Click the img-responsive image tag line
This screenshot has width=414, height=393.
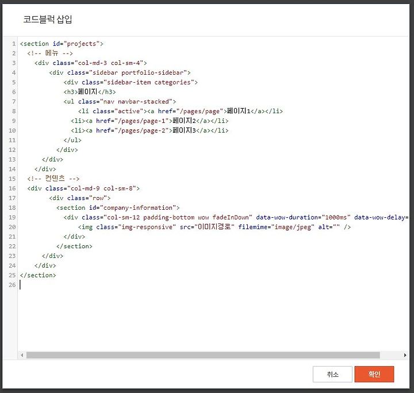(x=214, y=227)
